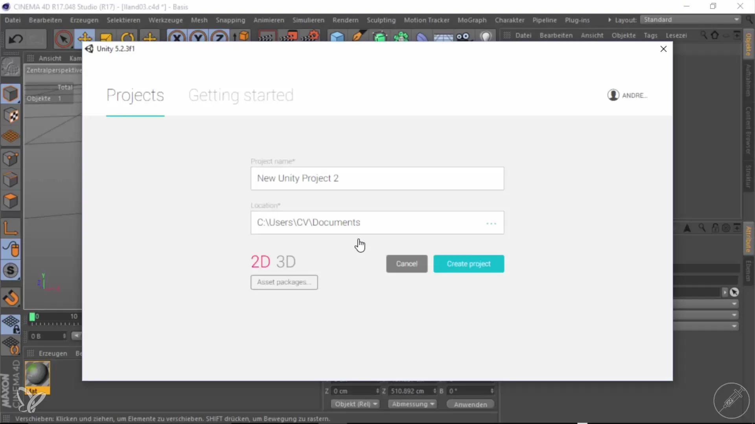Browse location with three-dots button

491,223
